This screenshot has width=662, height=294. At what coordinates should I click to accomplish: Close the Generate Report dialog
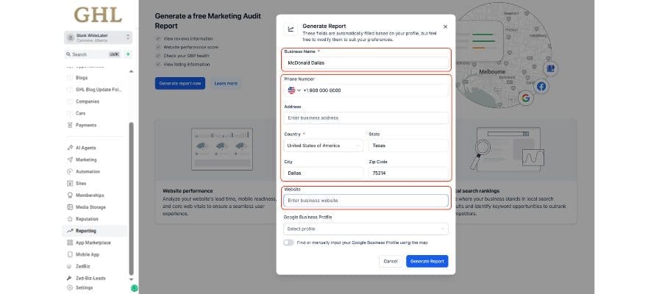click(x=445, y=26)
